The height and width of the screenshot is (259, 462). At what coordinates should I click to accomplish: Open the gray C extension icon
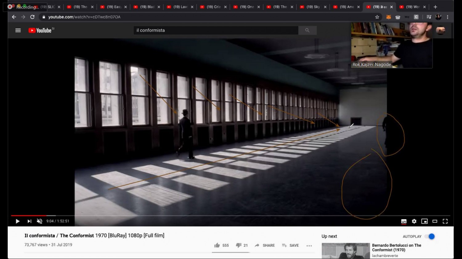click(416, 17)
